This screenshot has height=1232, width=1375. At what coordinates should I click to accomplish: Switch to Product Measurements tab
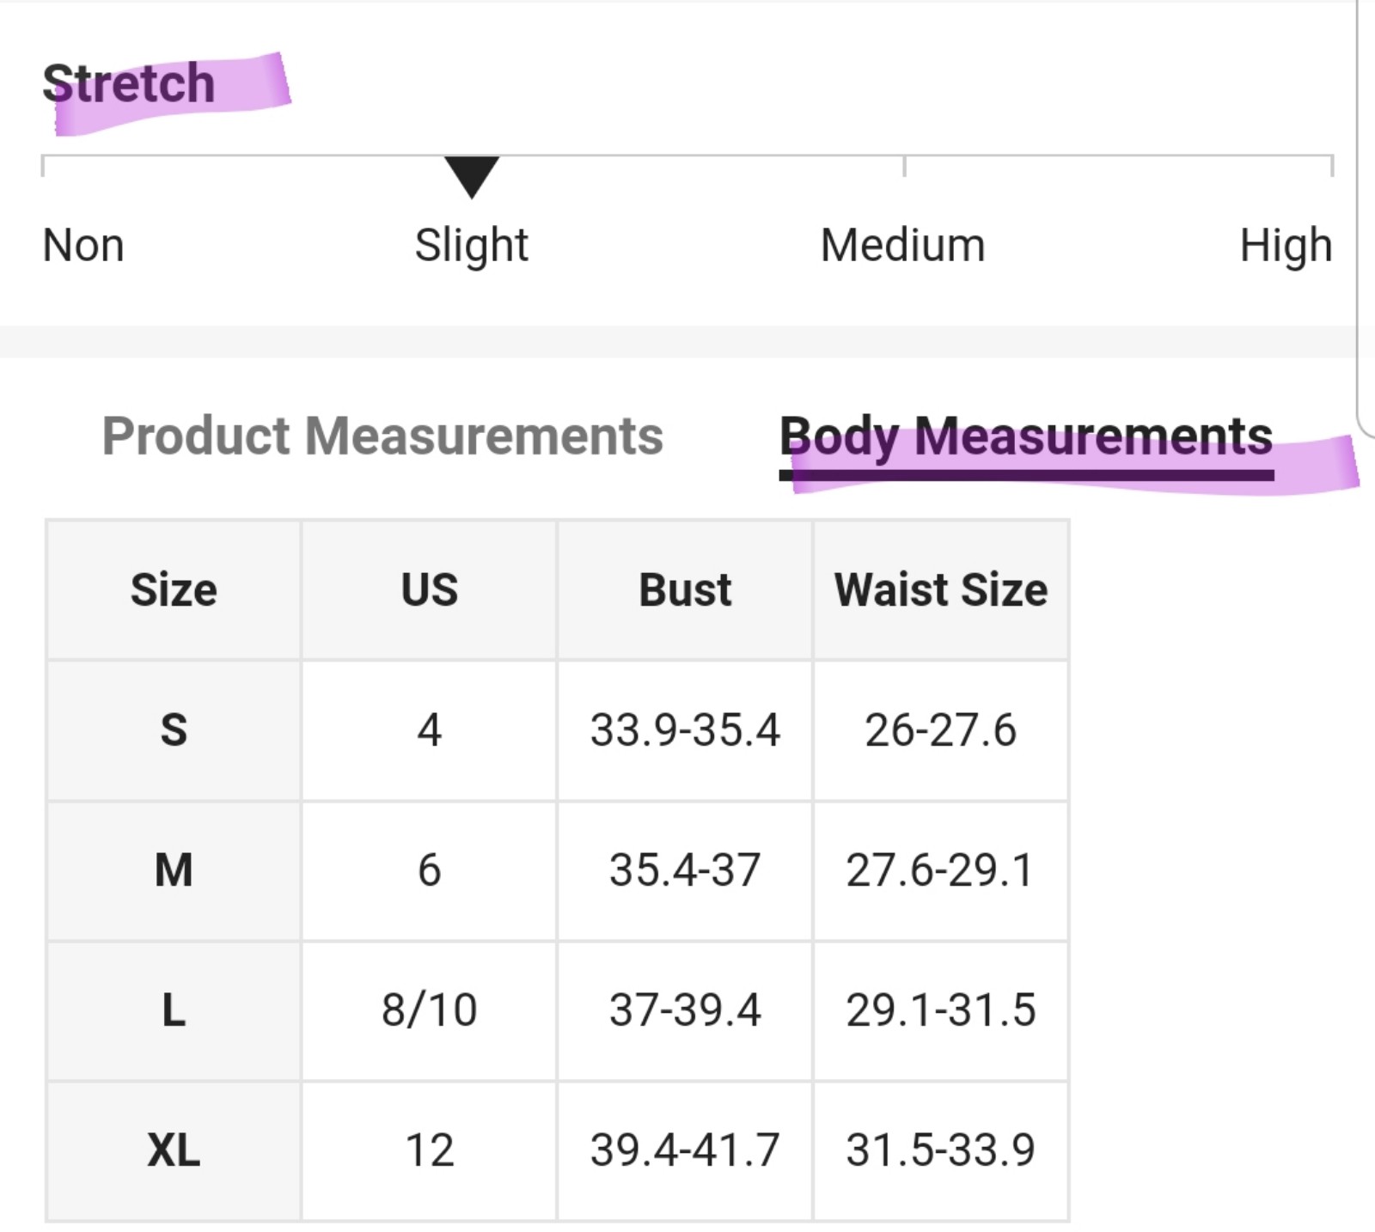pyautogui.click(x=382, y=436)
